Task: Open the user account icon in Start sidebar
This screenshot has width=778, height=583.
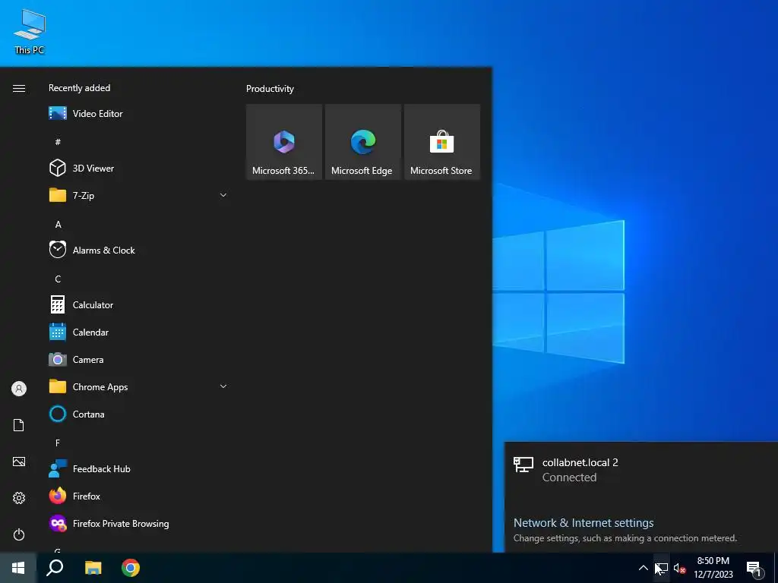Action: click(x=19, y=389)
